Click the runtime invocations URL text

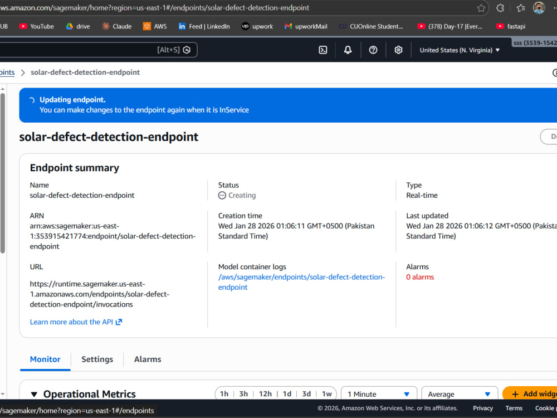100,294
